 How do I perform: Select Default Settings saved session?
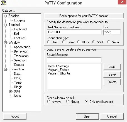[58, 66]
